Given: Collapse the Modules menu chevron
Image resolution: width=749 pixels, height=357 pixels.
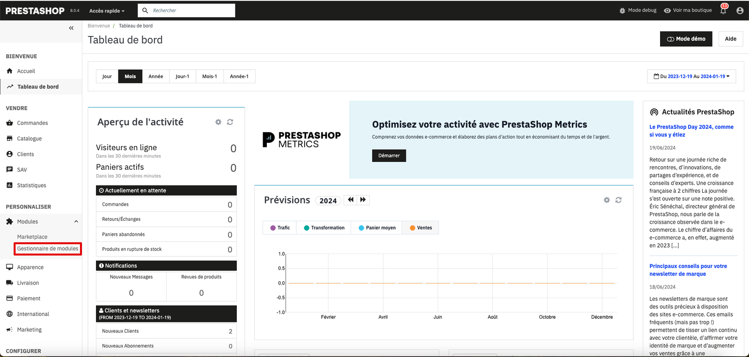Looking at the screenshot, I should click(76, 222).
